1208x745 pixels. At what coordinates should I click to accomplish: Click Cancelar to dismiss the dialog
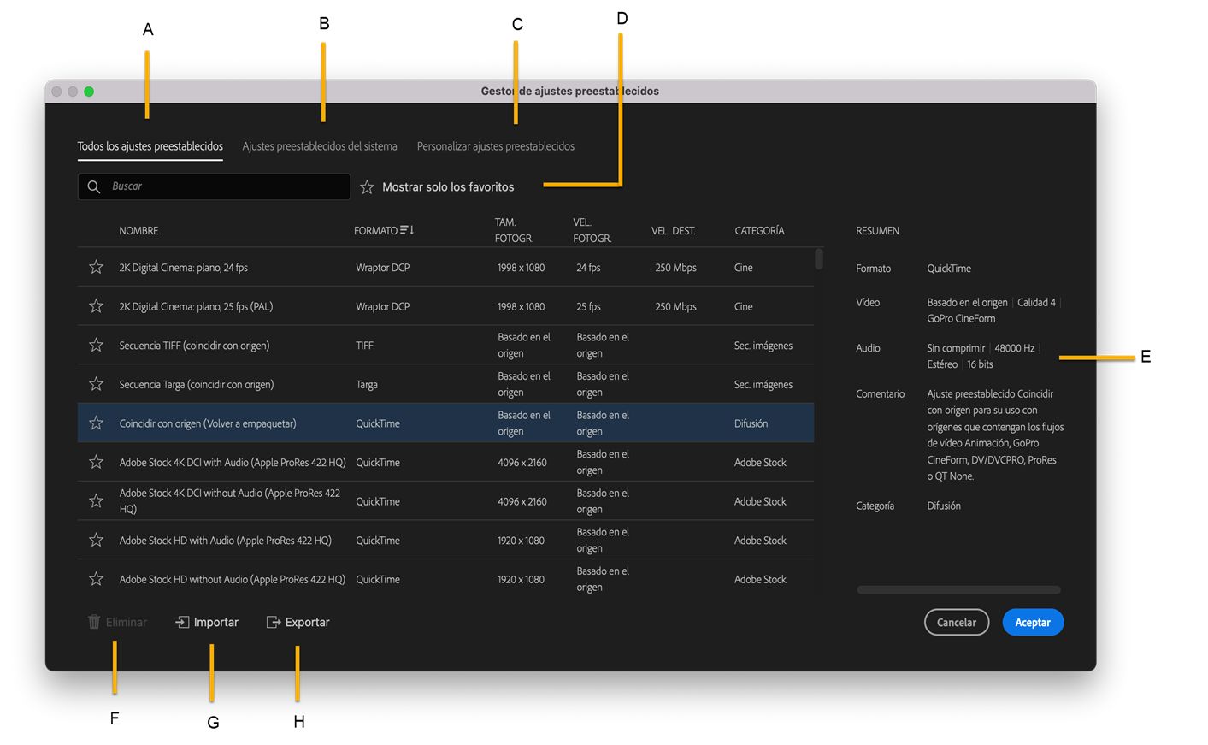(957, 623)
